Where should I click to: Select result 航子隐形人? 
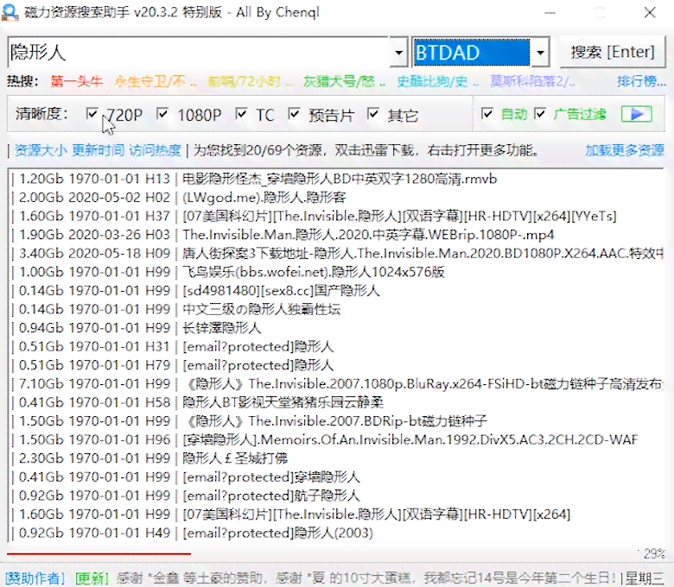point(336,495)
